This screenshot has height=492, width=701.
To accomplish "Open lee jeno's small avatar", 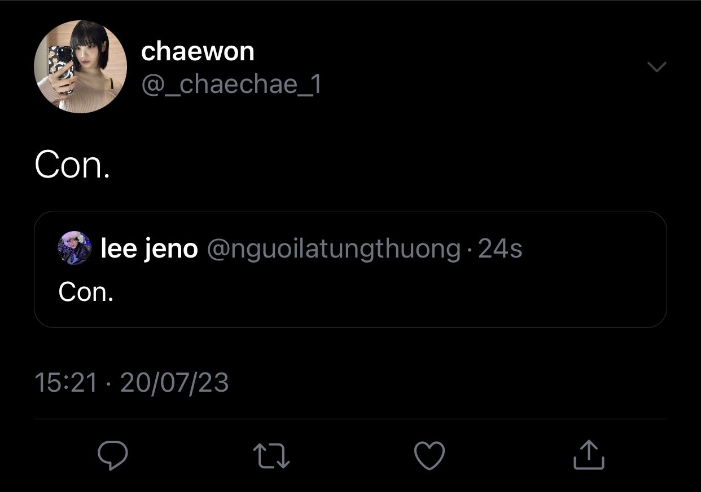I will pyautogui.click(x=75, y=248).
